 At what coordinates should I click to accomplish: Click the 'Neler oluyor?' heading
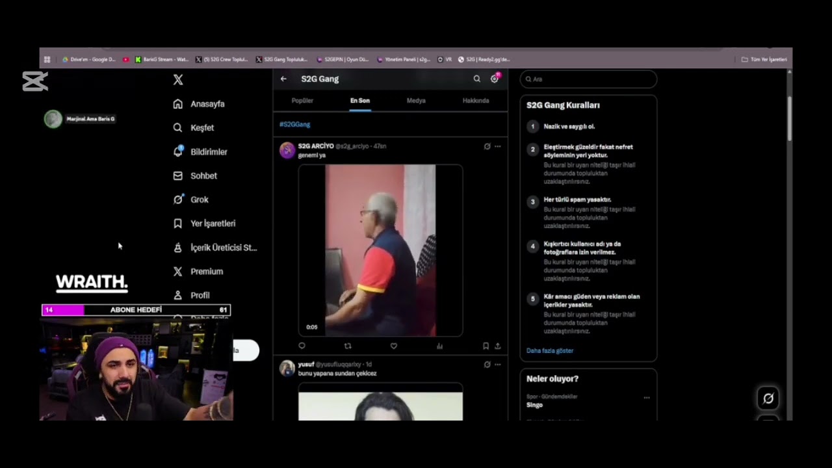coord(552,379)
